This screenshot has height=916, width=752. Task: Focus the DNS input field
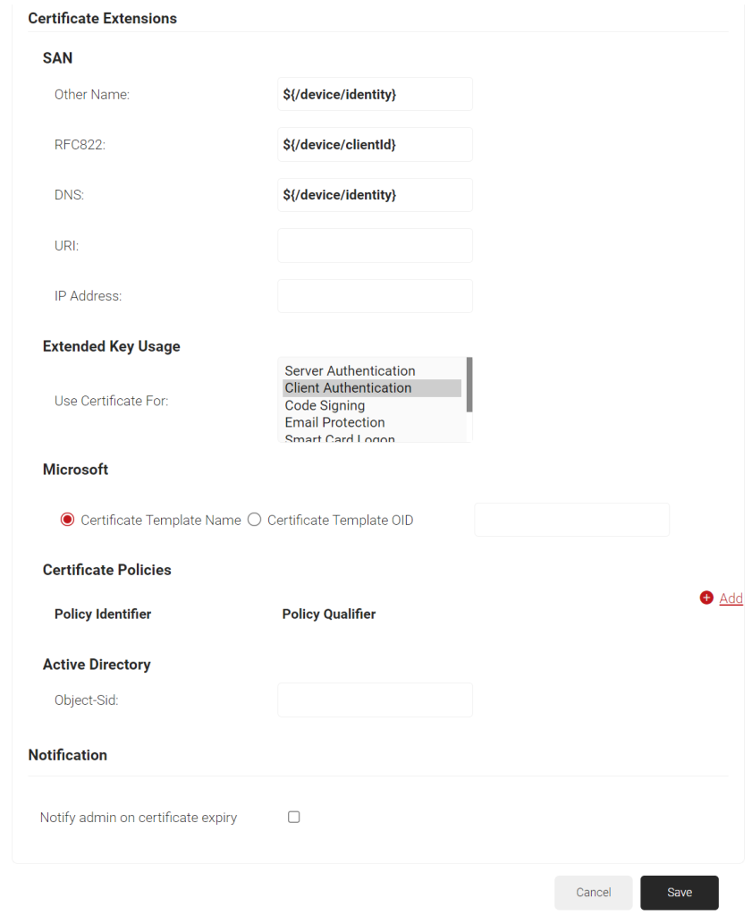375,194
